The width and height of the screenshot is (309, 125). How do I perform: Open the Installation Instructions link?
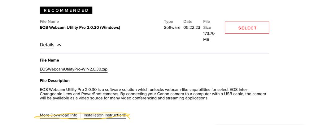pos(105,115)
